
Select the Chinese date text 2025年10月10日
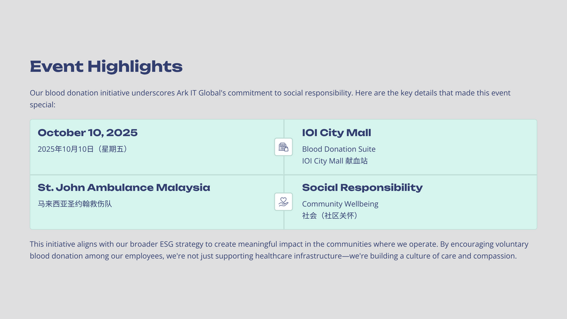[x=83, y=149]
